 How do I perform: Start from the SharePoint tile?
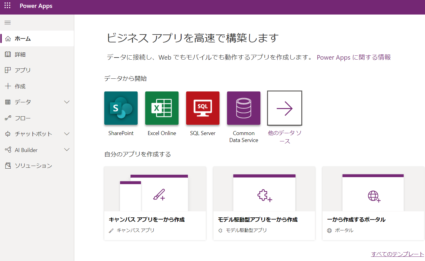click(x=121, y=108)
